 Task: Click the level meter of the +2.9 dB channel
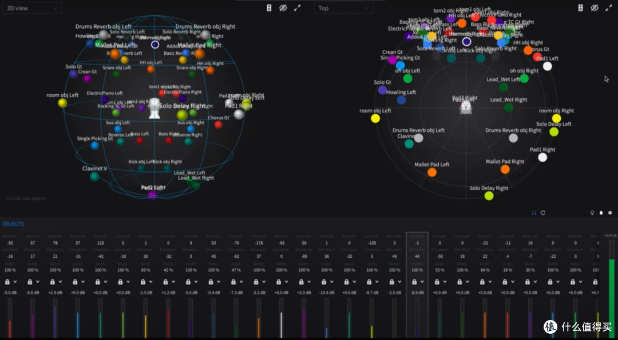55,318
